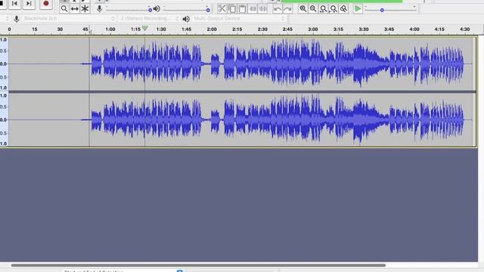Screen dimensions: 484x272
Task: Click inside the lower channel waveform
Action: tap(240, 119)
